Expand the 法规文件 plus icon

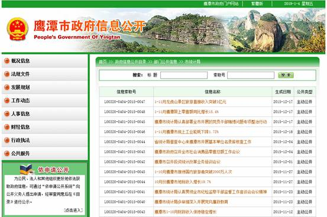[x=7, y=74]
